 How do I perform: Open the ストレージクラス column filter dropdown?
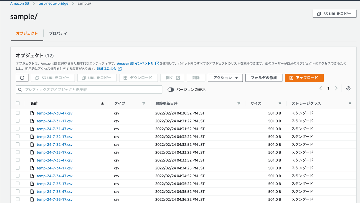click(x=350, y=103)
